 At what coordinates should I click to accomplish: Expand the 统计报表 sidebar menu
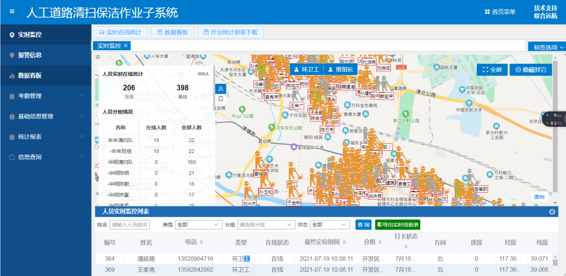(x=46, y=137)
